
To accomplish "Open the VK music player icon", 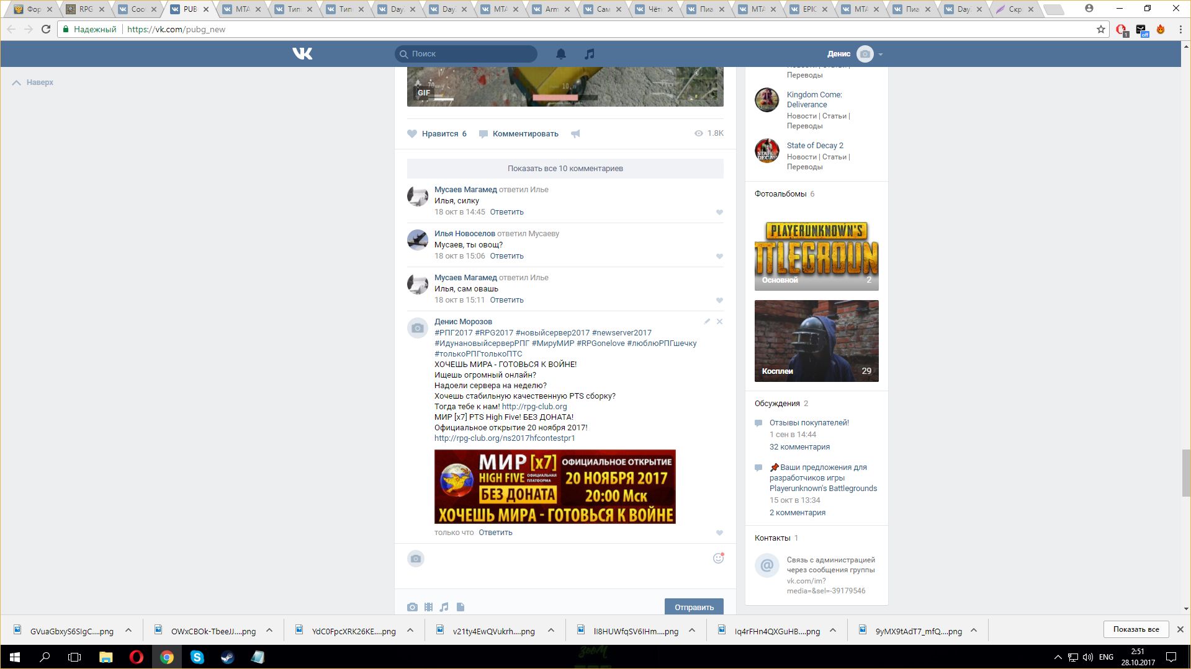I will (x=589, y=54).
